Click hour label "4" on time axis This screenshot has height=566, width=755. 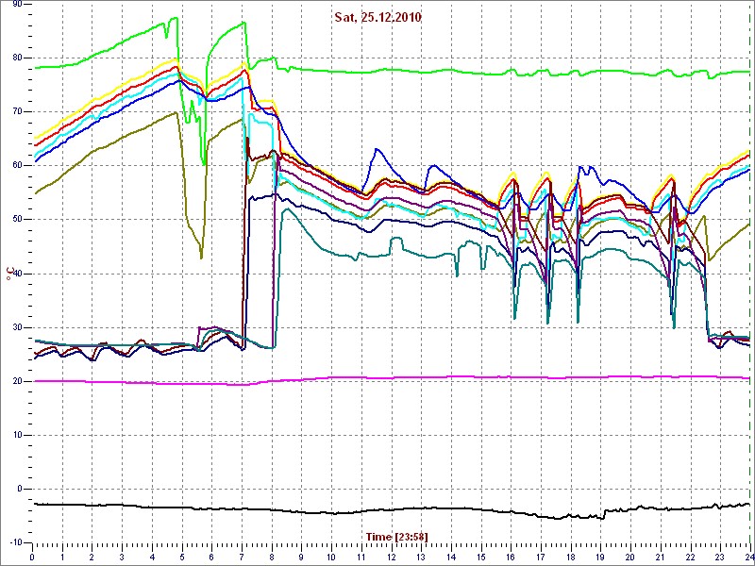pos(152,557)
